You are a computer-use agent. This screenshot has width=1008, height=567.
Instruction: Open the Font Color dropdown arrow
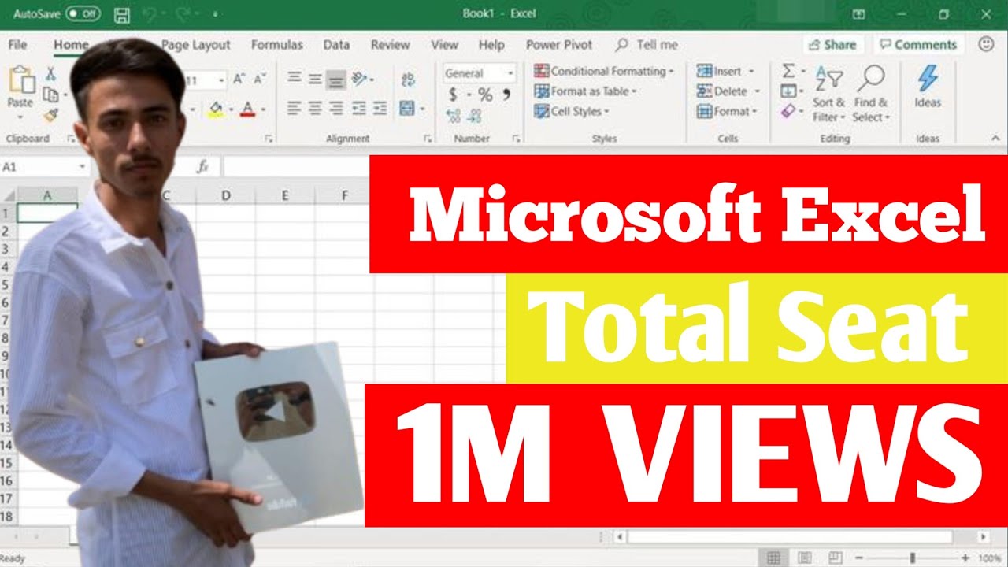click(263, 109)
